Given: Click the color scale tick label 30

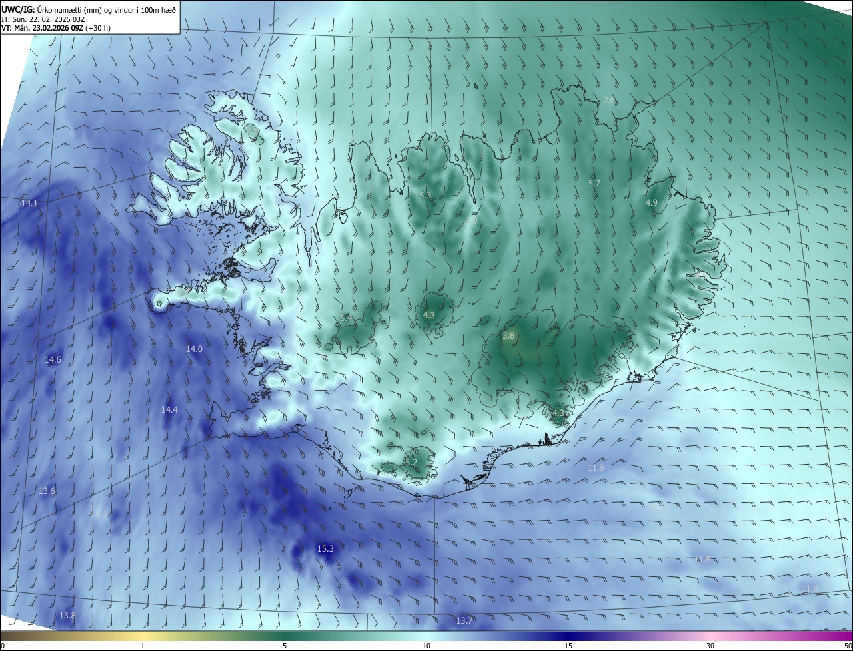Looking at the screenshot, I should pos(710,646).
